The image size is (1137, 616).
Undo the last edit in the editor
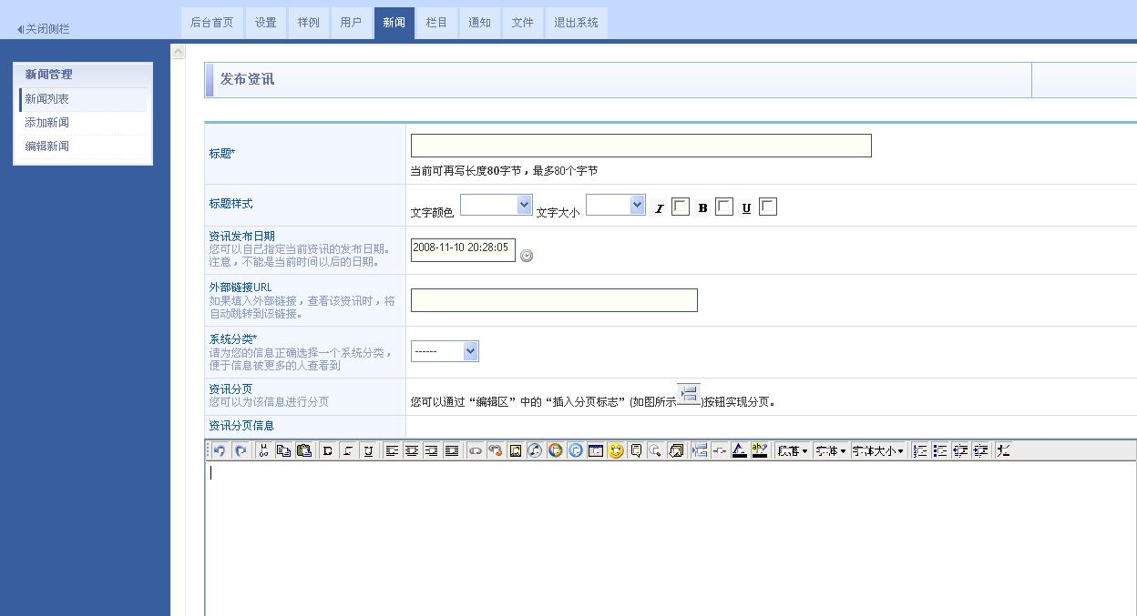click(x=220, y=449)
